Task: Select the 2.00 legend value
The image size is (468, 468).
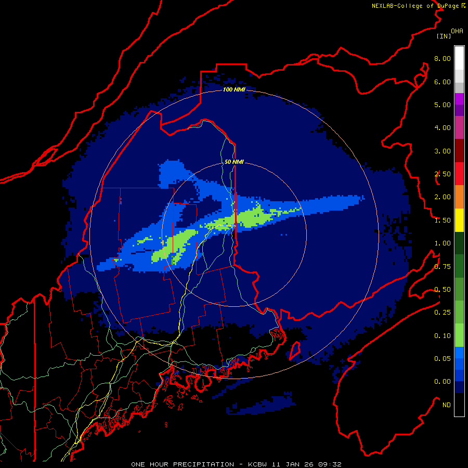Action: click(x=443, y=197)
